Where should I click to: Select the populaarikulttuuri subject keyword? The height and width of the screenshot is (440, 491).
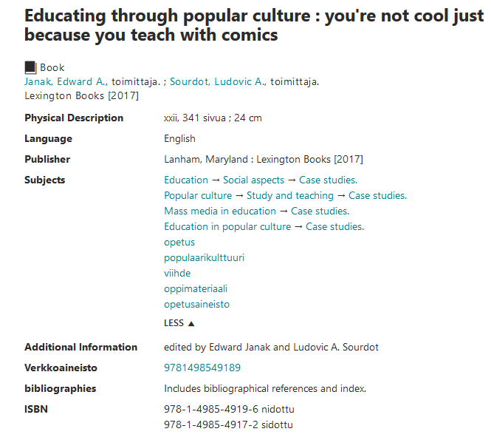(204, 258)
